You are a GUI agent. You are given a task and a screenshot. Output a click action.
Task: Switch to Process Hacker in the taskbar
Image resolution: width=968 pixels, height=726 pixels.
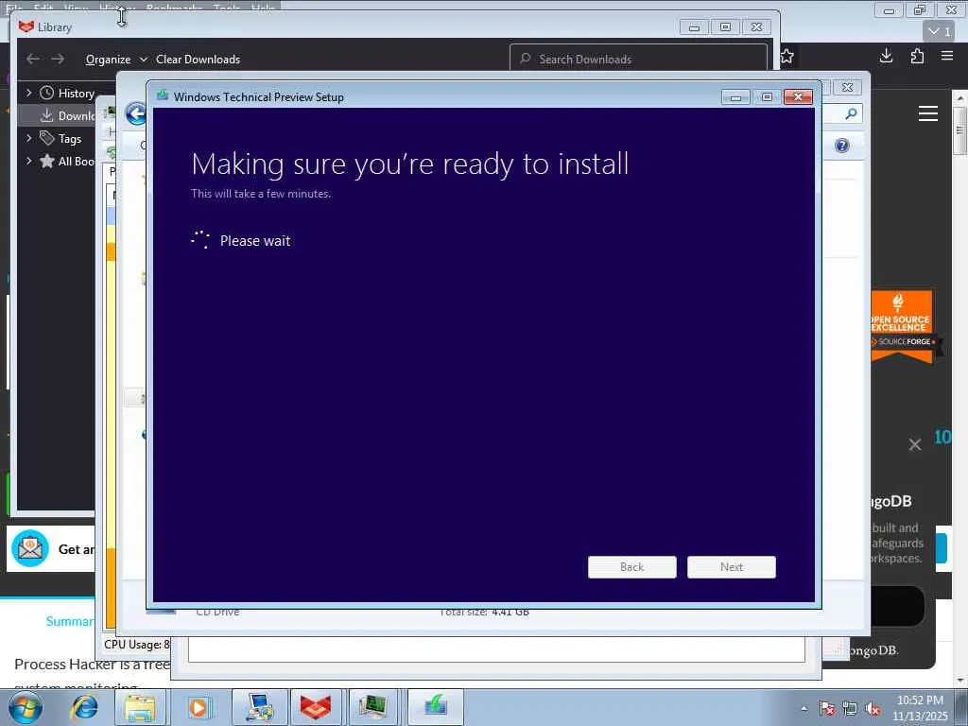(x=373, y=707)
